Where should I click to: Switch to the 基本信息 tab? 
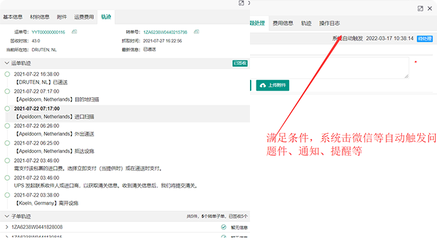coord(13,17)
